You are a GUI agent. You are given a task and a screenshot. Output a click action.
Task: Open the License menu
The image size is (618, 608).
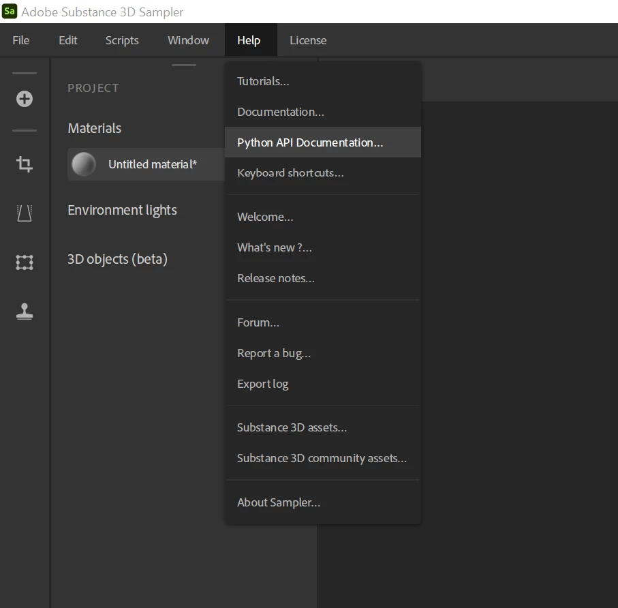pyautogui.click(x=308, y=40)
